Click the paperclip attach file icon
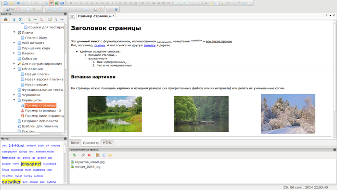Image resolution: width=337 pixels, height=190 pixels. click(83, 155)
